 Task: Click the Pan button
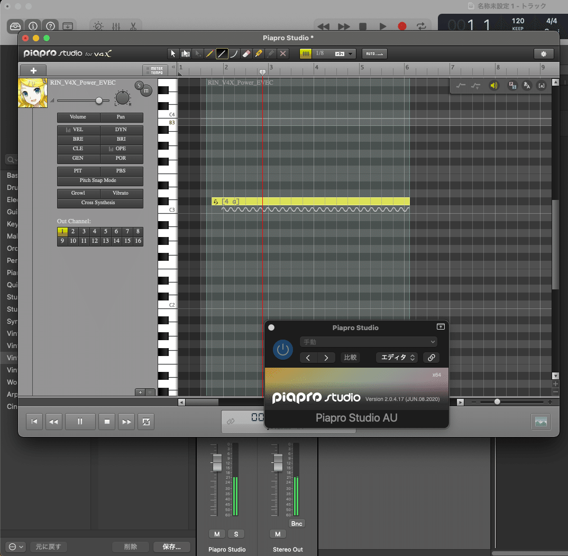pos(121,117)
